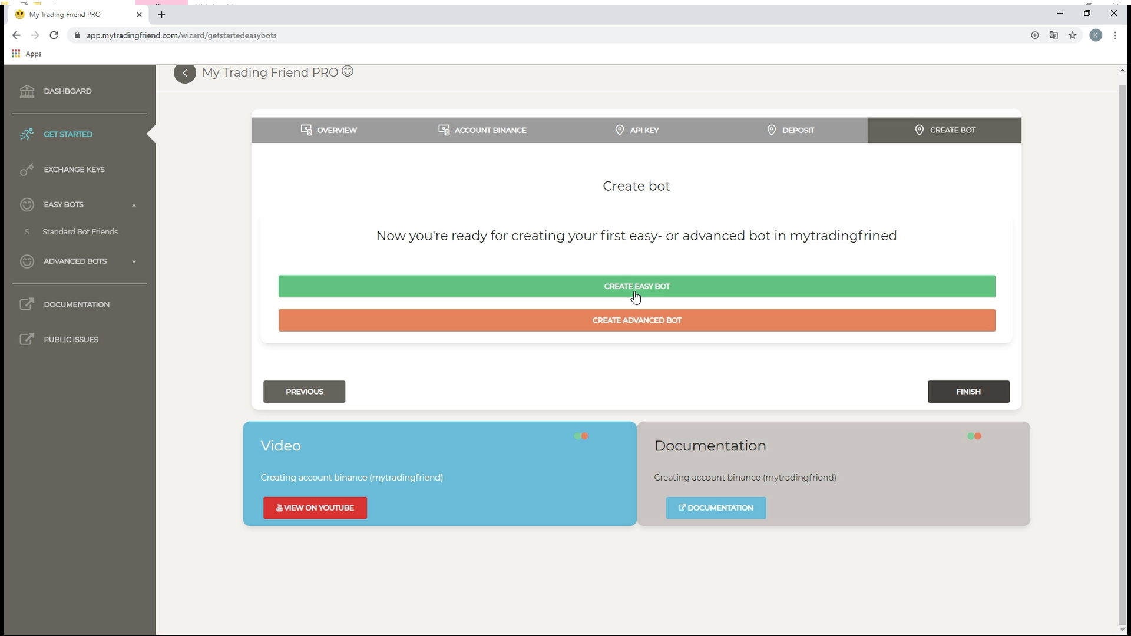Click the Dashboard bank icon
1131x636 pixels.
[x=27, y=91]
